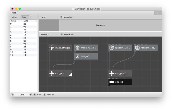This screenshot has width=172, height=110.
Task: Click the integer1 node label
Action: pyautogui.click(x=85, y=56)
